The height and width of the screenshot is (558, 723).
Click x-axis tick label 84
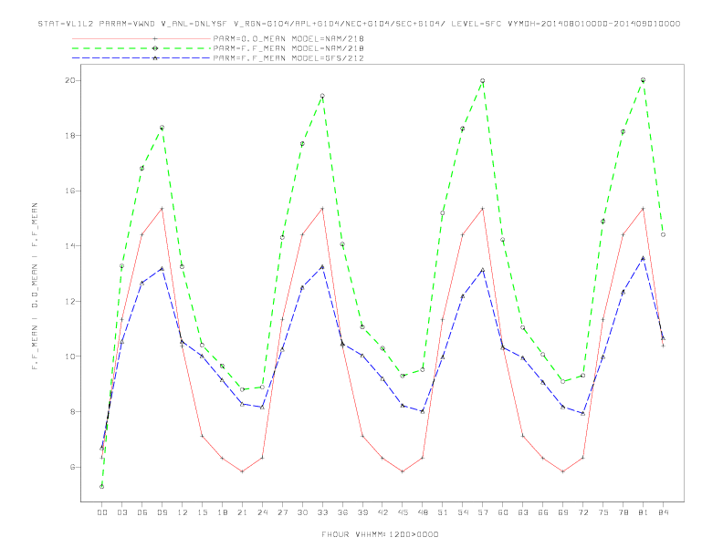click(x=663, y=512)
